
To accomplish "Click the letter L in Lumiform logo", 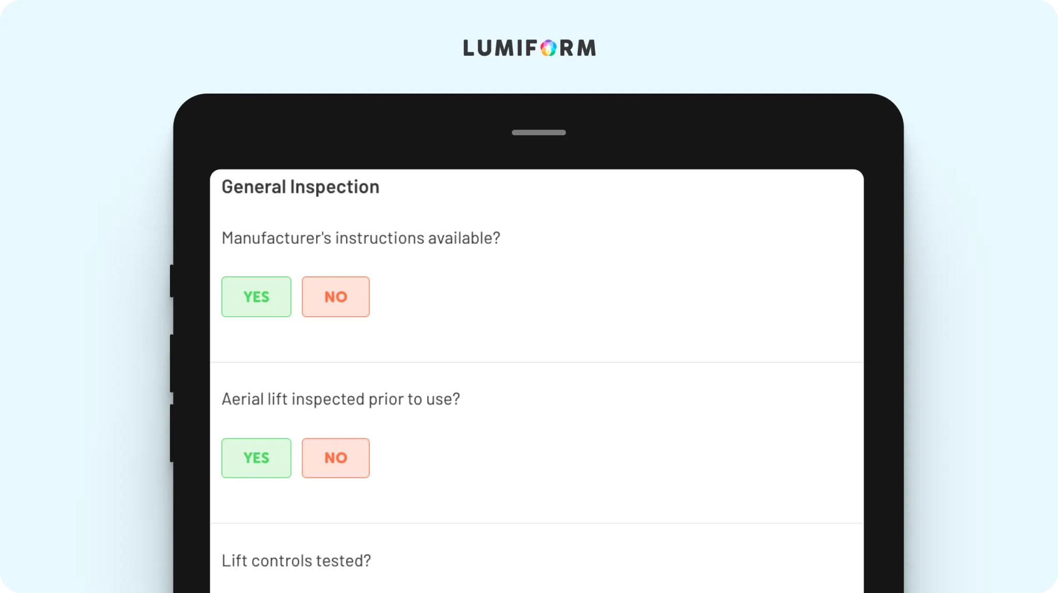I will pos(469,48).
